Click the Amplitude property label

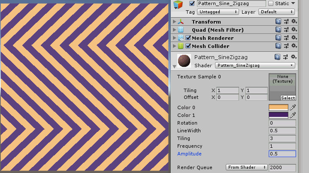click(x=189, y=154)
